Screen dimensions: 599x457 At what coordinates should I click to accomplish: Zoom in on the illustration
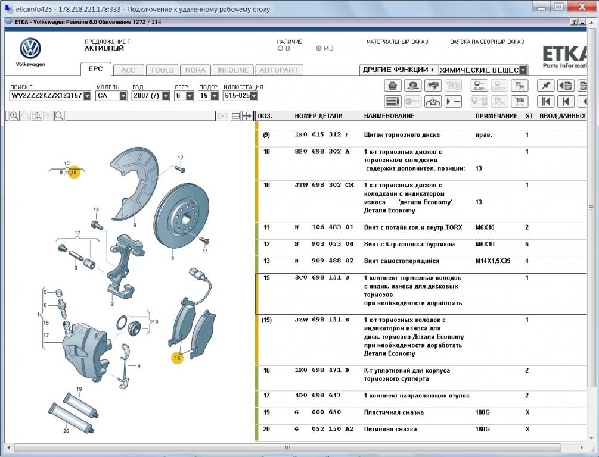click(x=14, y=116)
